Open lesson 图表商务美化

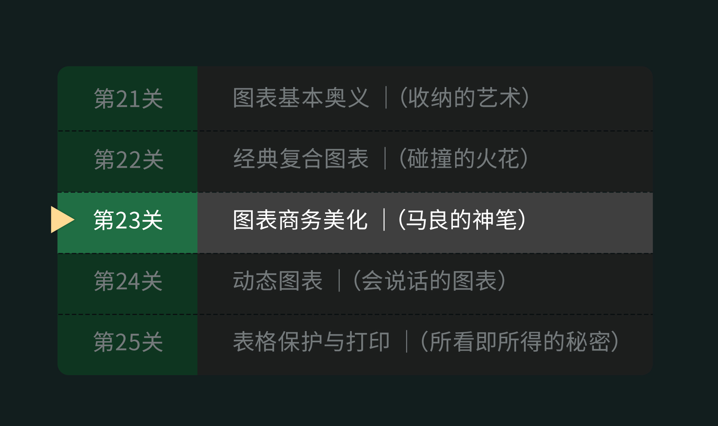click(300, 220)
